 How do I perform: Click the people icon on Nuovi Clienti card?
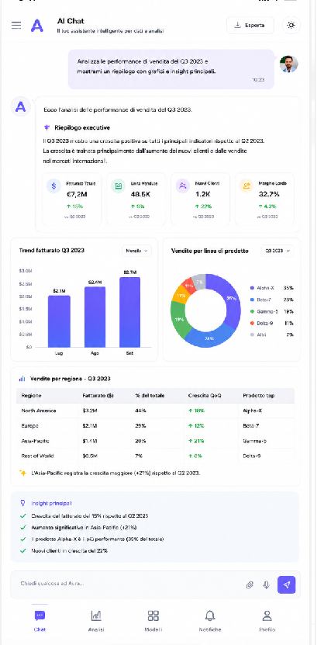pyautogui.click(x=183, y=186)
